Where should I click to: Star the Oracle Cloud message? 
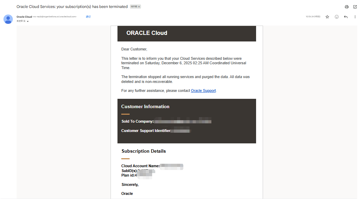(x=327, y=17)
